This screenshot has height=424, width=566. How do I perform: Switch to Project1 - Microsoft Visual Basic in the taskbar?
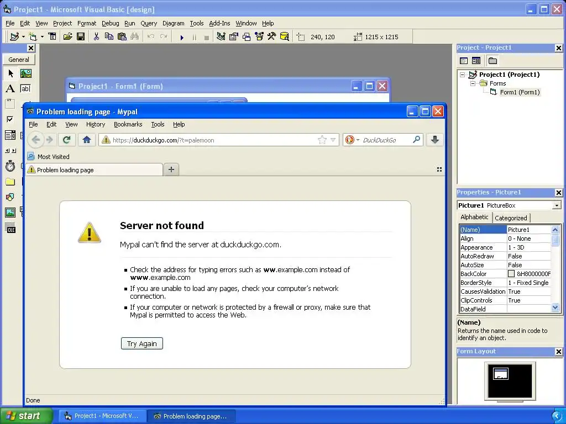click(x=103, y=416)
